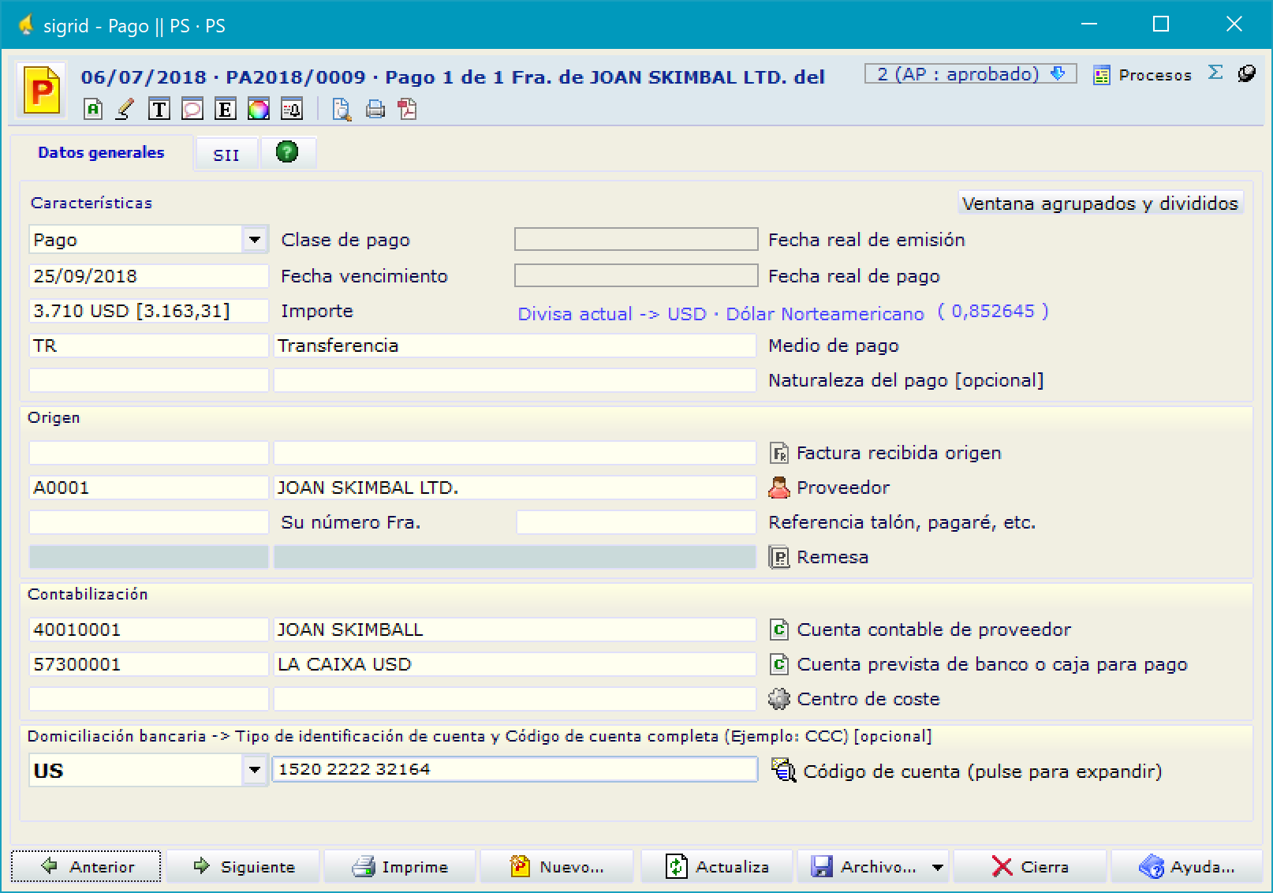
Task: Open the speech bubble comments icon
Action: pyautogui.click(x=192, y=109)
